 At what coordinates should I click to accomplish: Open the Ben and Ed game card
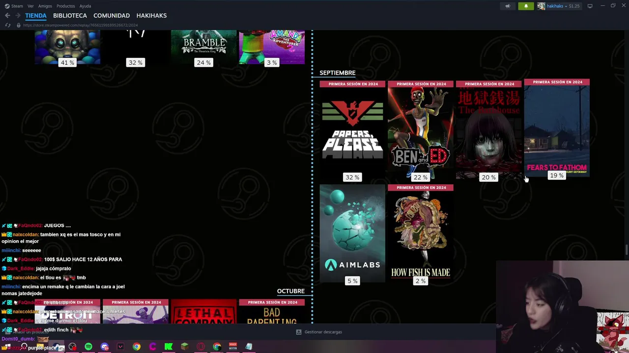[x=421, y=129]
